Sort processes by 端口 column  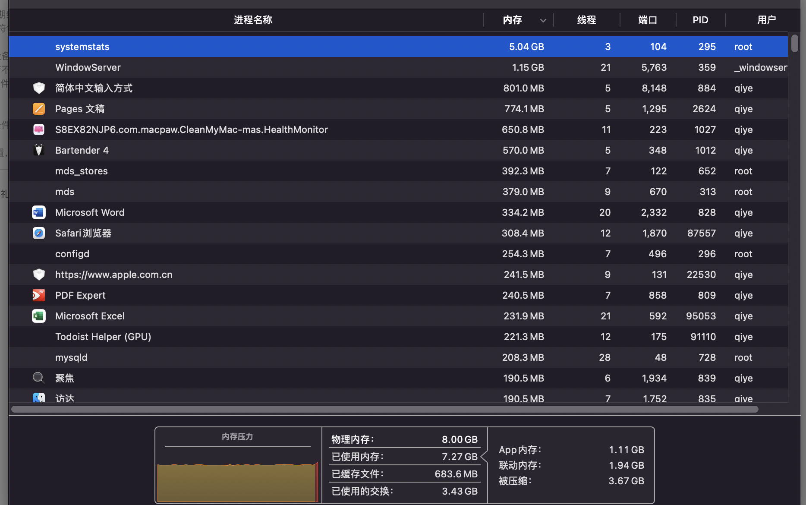point(648,20)
